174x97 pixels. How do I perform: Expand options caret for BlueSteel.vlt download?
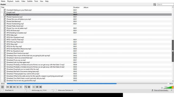tap(26, 90)
